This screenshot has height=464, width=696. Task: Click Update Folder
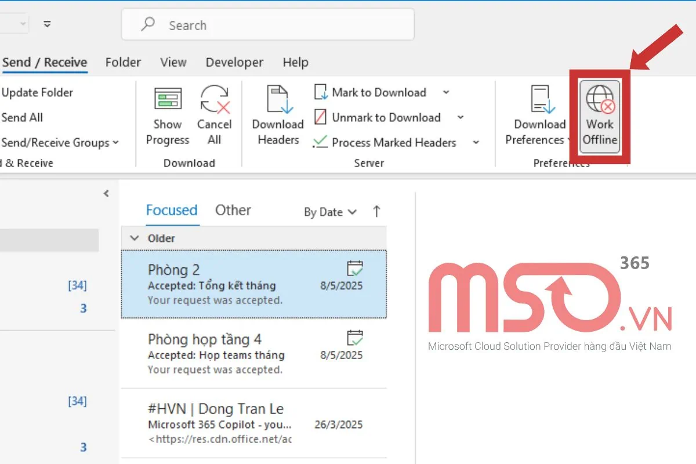coord(37,92)
